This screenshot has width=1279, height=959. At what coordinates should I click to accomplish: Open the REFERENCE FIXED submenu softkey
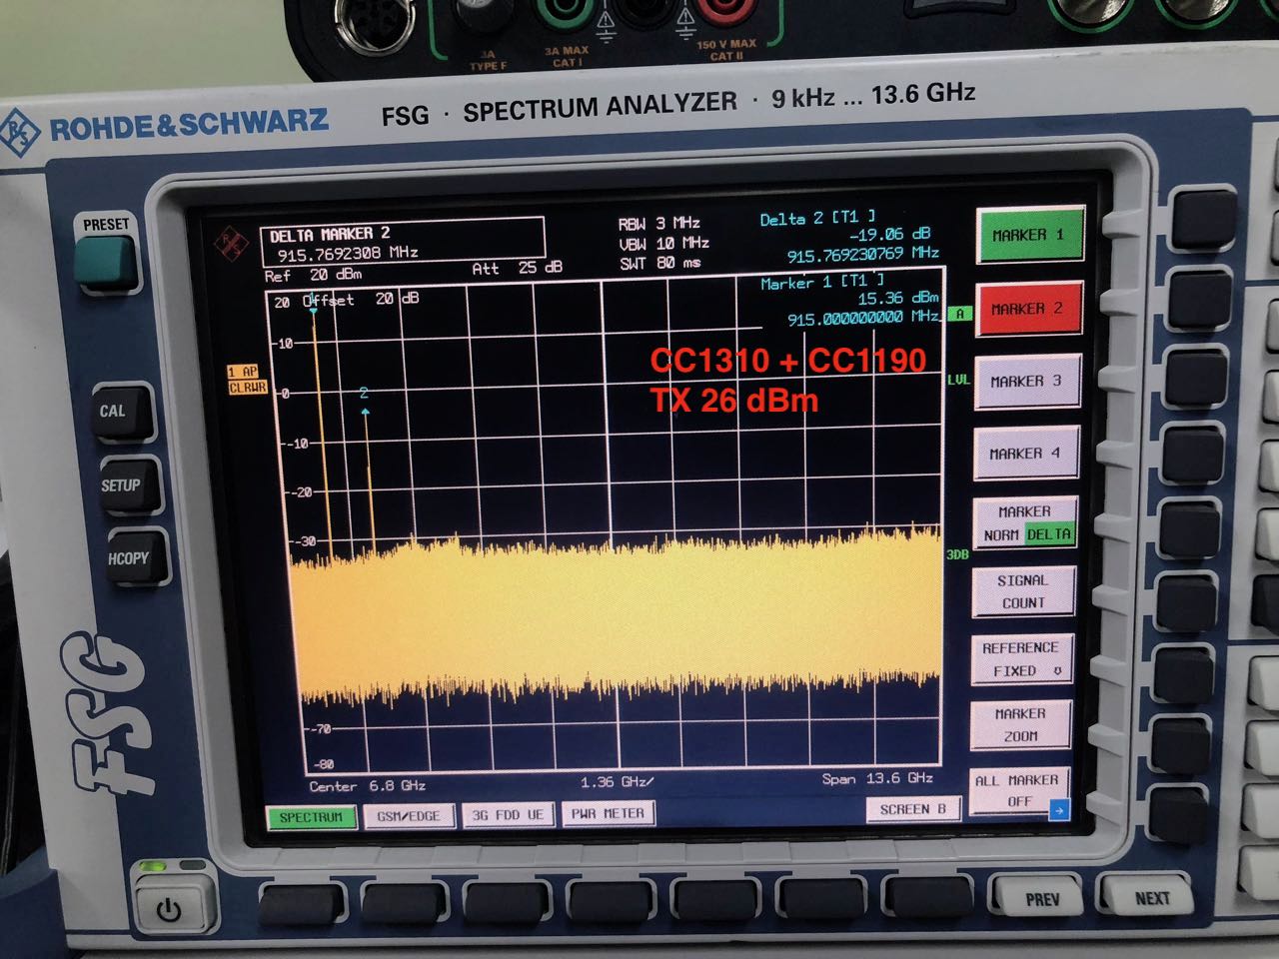pos(1021,659)
